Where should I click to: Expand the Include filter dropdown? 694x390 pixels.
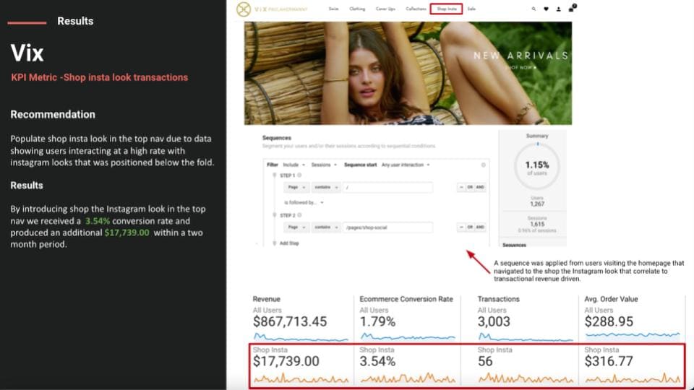click(x=294, y=165)
